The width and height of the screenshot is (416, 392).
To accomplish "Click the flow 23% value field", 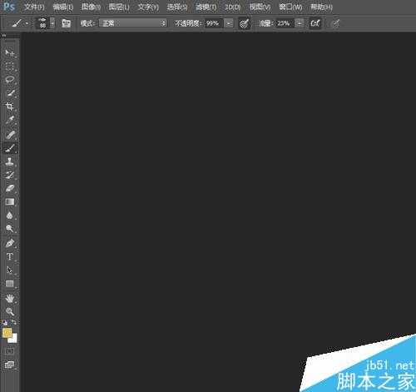I will point(284,23).
